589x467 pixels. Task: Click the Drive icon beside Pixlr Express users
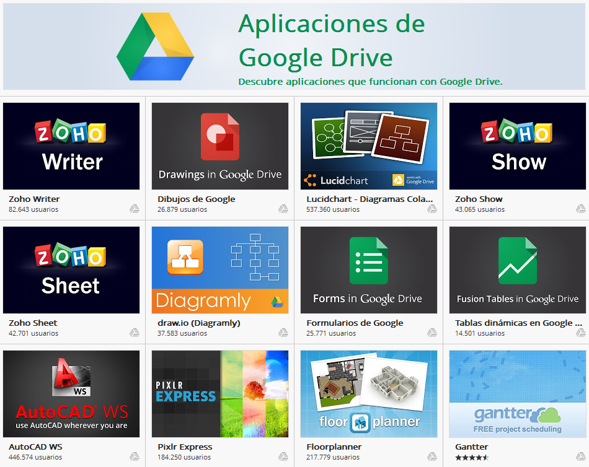[283, 456]
